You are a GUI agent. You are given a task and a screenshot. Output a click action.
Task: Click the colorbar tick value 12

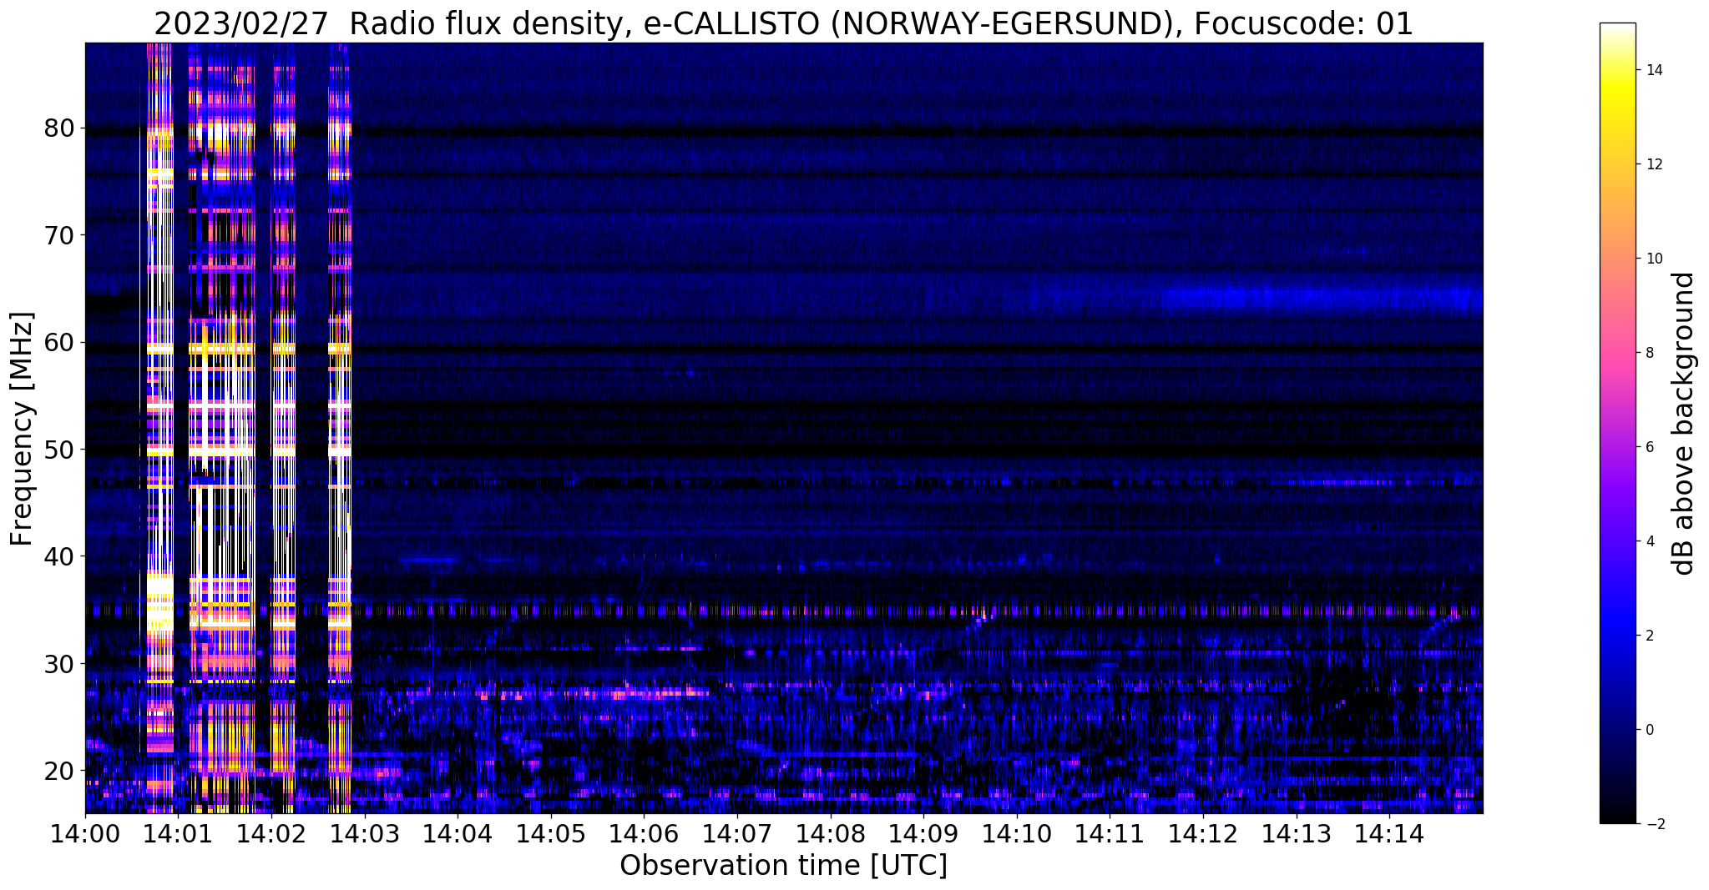point(1654,164)
